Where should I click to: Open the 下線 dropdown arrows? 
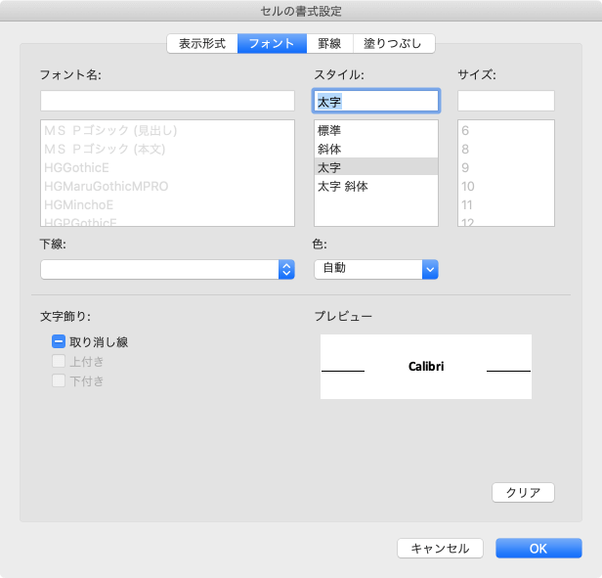point(286,270)
